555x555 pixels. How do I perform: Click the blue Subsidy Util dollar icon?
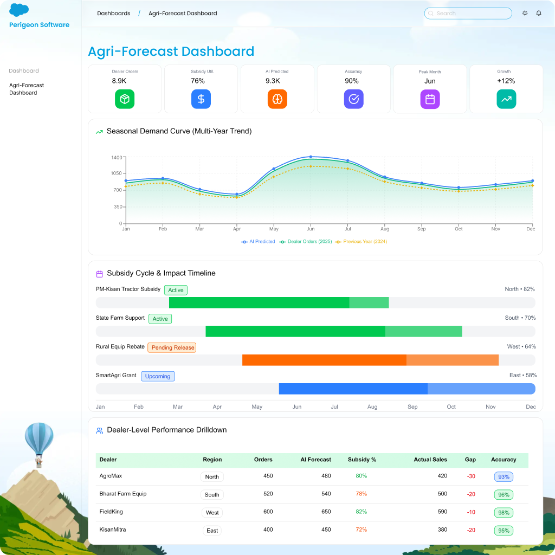pos(201,99)
